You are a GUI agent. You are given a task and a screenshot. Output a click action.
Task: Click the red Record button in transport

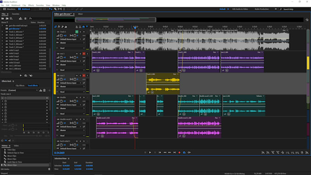click(179, 153)
